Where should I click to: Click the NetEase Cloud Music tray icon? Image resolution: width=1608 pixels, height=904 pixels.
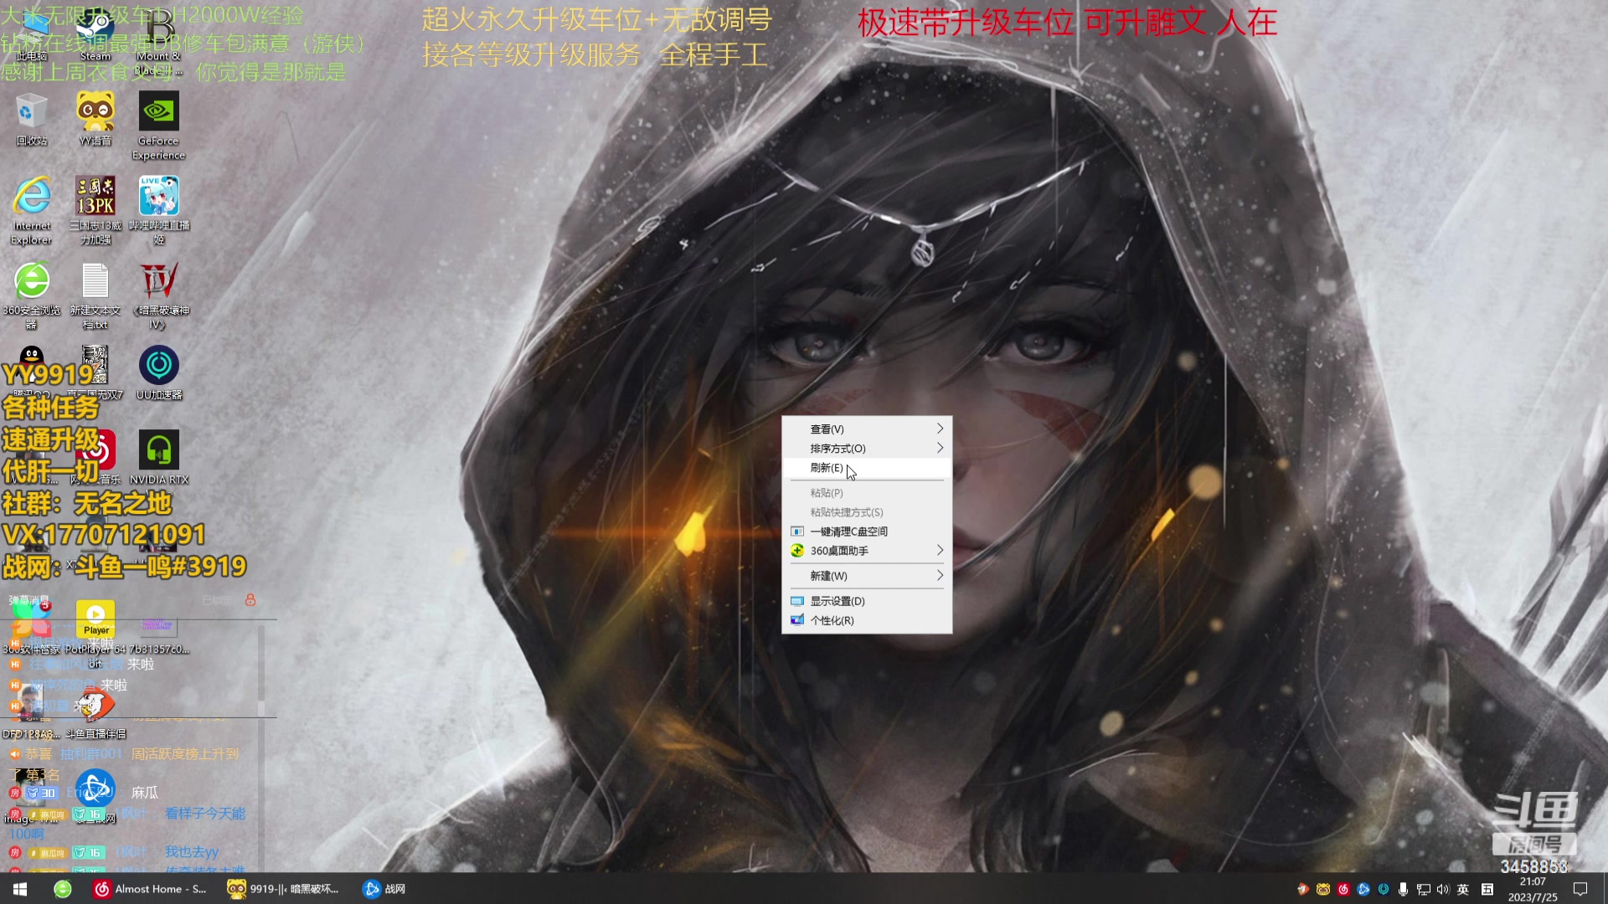1343,889
